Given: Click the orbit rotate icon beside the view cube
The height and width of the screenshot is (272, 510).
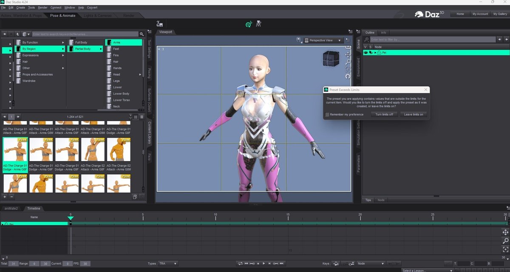Looking at the screenshot, I should point(347,47).
